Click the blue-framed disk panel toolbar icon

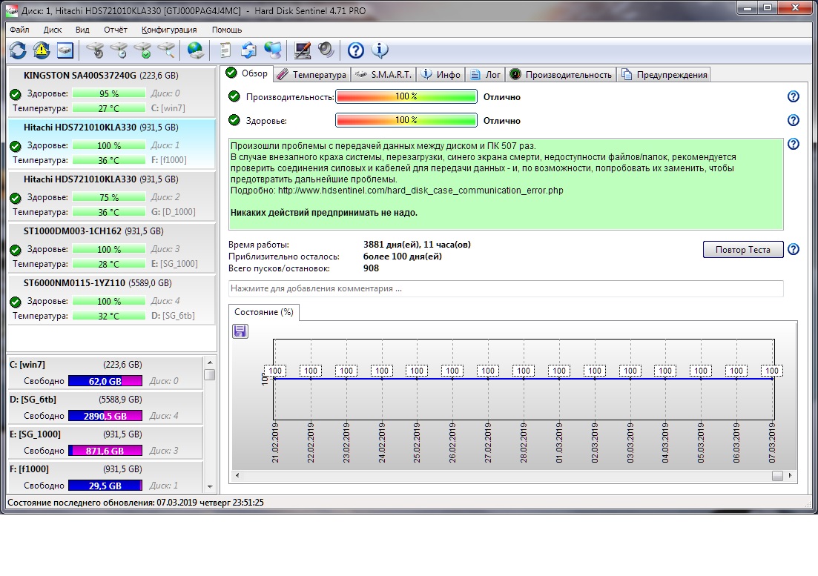65,50
